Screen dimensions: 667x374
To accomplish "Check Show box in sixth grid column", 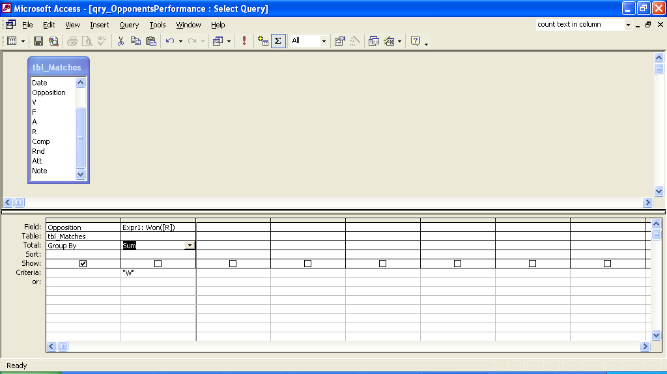I will click(x=457, y=263).
